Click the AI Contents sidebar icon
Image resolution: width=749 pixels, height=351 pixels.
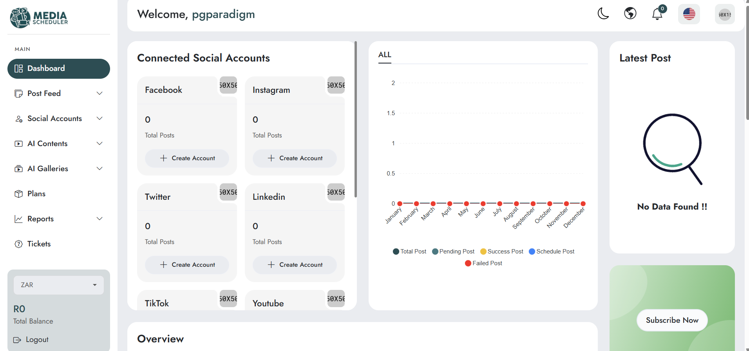(18, 144)
